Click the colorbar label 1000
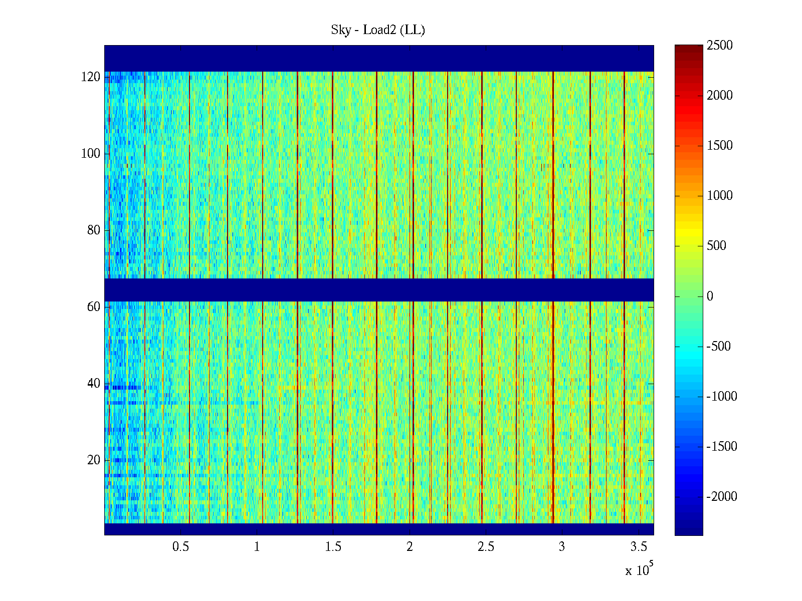The height and width of the screenshot is (601, 802). click(x=719, y=196)
